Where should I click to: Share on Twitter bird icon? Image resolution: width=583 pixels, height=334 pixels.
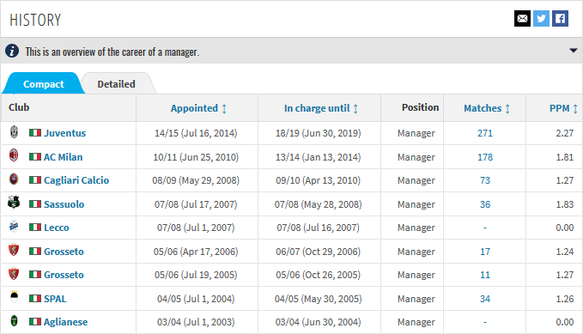pyautogui.click(x=541, y=19)
